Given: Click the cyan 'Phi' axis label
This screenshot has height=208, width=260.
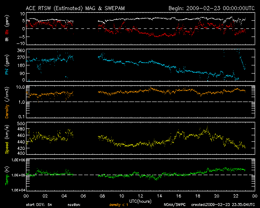Looking at the screenshot, I should [x=7, y=71].
